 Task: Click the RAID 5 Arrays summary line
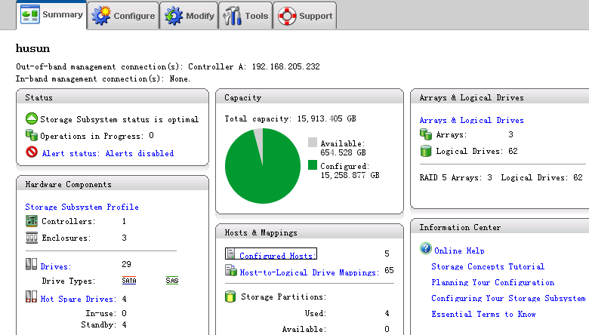click(501, 178)
